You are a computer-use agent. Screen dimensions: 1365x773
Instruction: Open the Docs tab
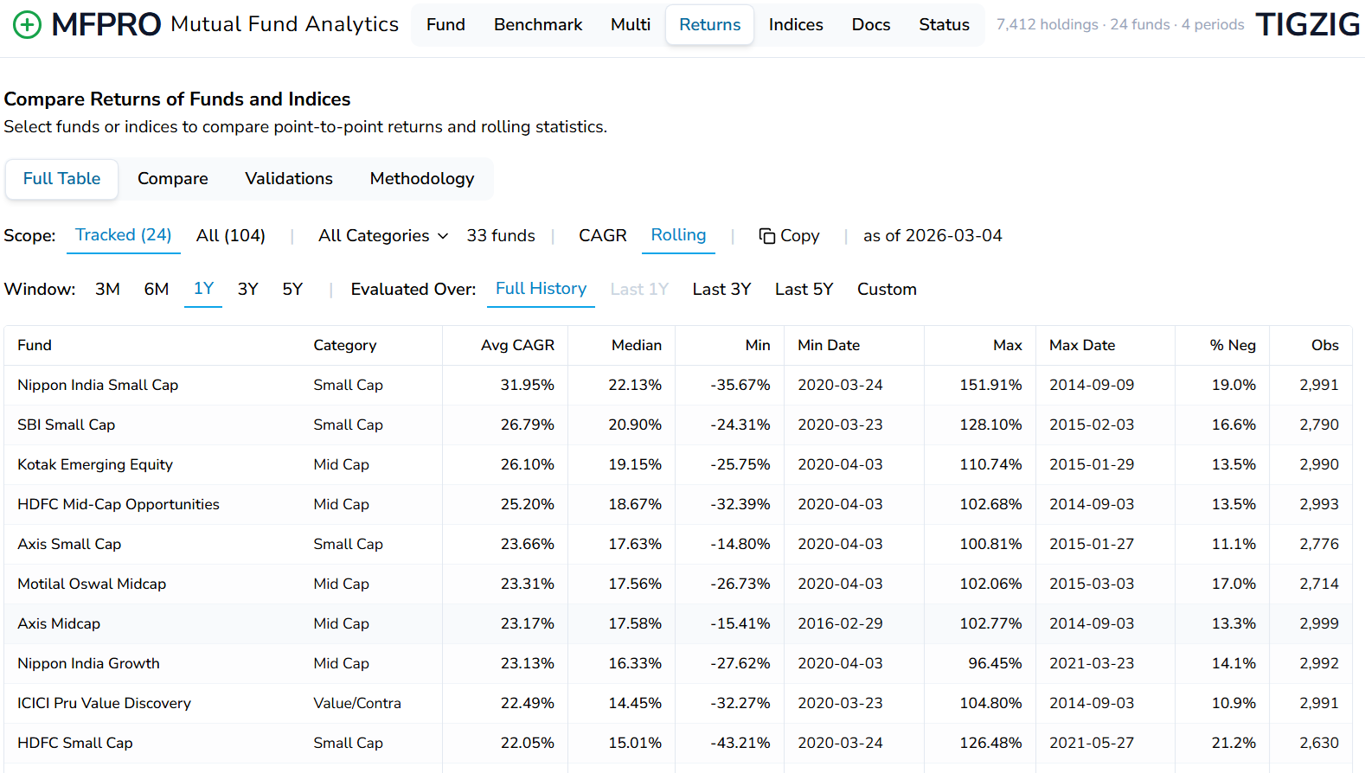(x=871, y=25)
